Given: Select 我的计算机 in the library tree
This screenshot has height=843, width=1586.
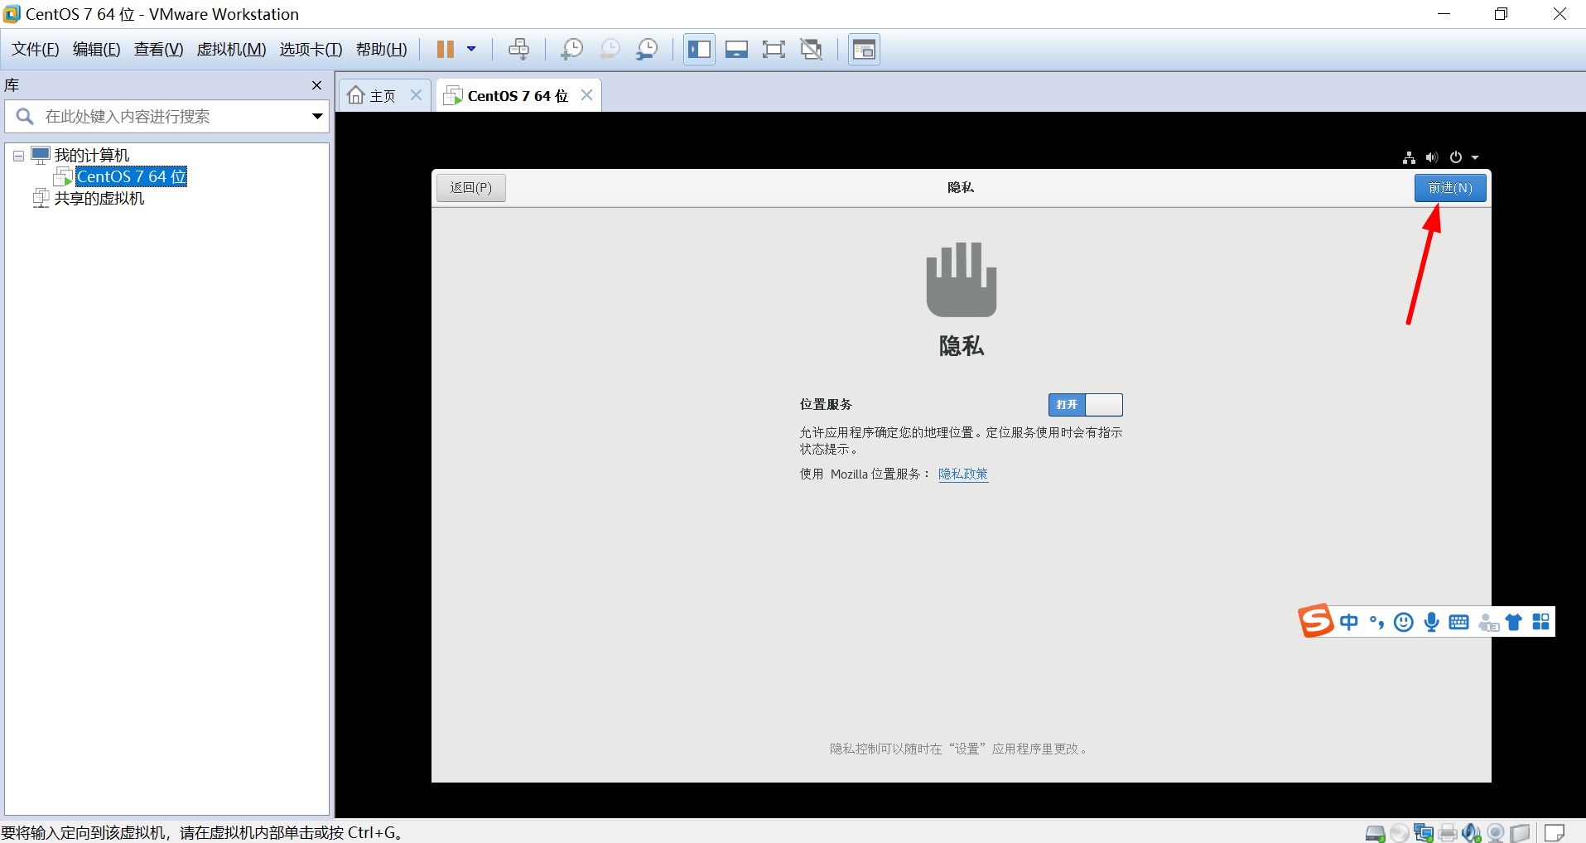Looking at the screenshot, I should click(92, 156).
